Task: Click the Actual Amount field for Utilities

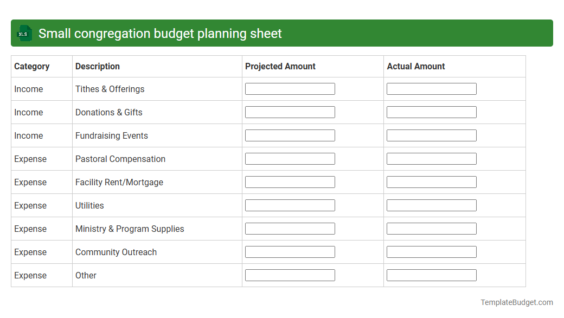Action: point(431,205)
